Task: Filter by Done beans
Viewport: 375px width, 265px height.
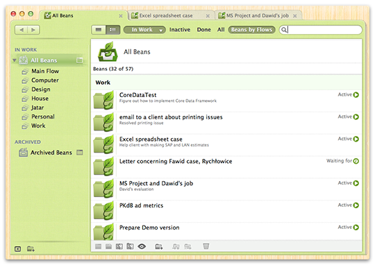Action: (x=203, y=30)
